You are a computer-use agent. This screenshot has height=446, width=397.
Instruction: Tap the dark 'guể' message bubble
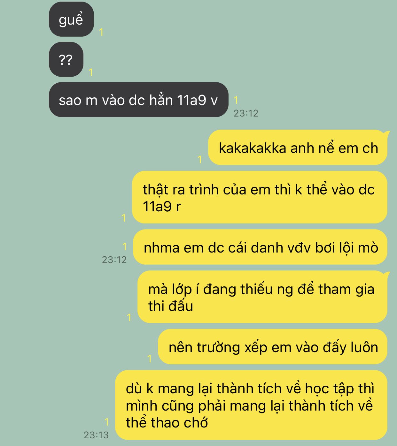tap(71, 19)
